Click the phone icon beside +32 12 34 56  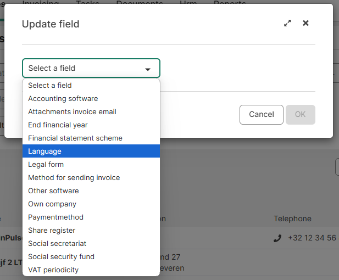pos(277,238)
